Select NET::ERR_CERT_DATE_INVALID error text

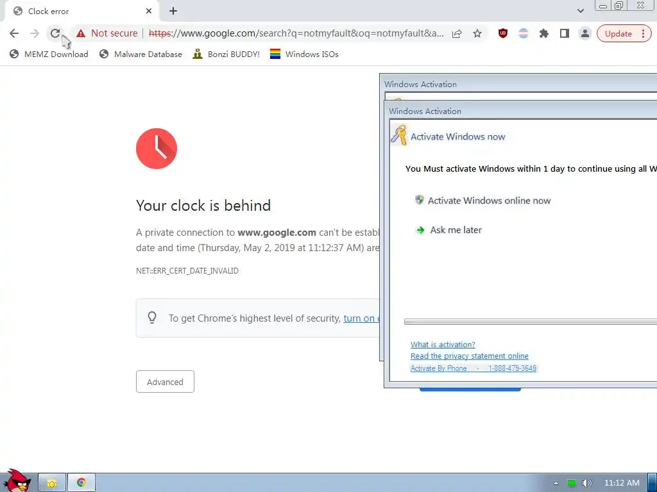187,271
